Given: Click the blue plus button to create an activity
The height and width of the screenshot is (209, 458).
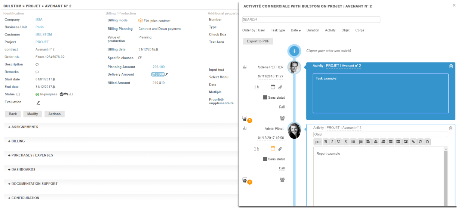Looking at the screenshot, I should (294, 51).
